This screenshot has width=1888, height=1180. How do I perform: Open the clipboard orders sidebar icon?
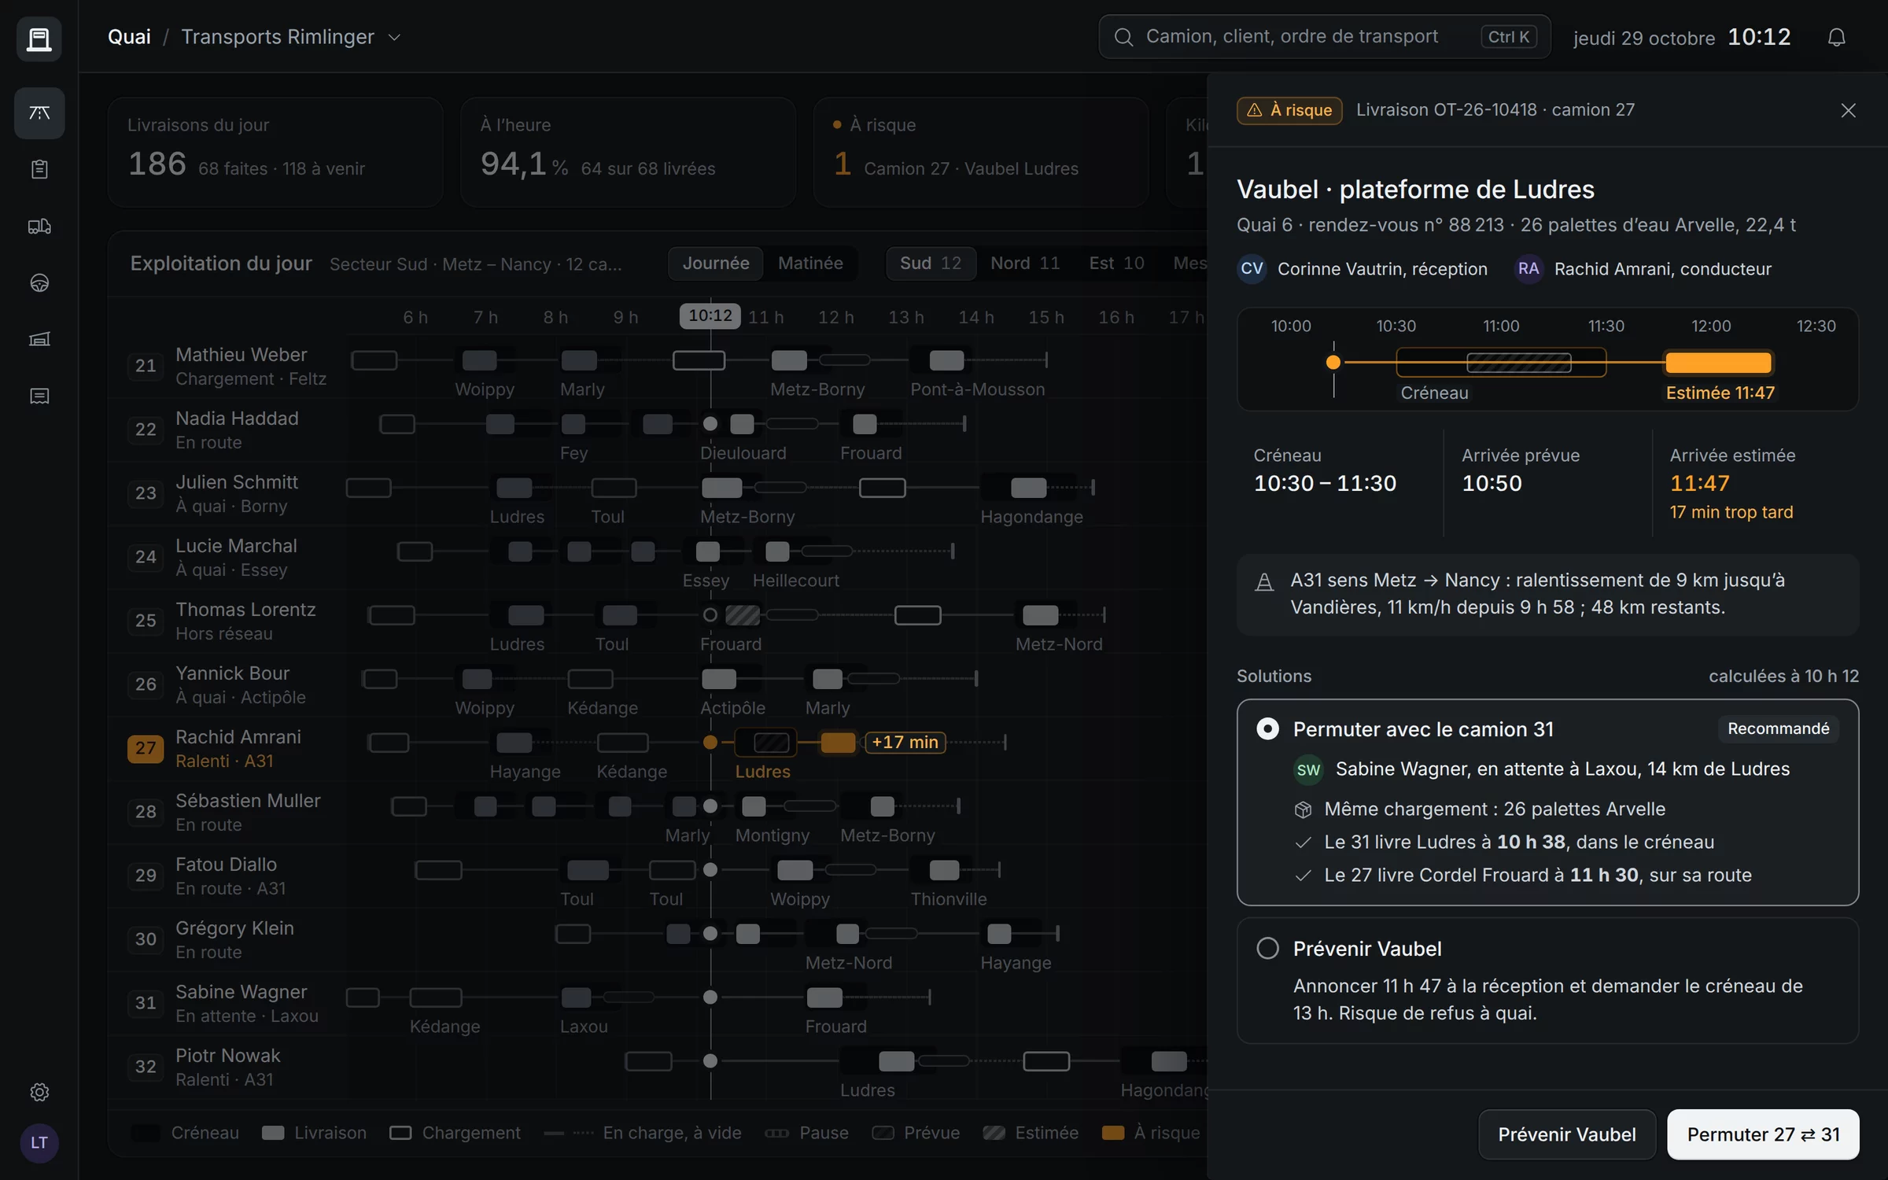click(x=39, y=169)
